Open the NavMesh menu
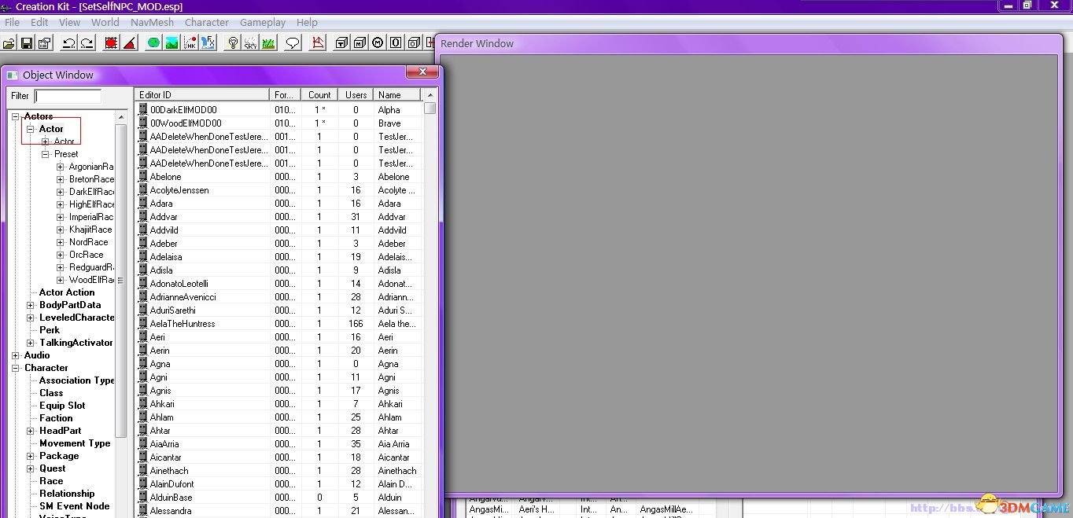Image resolution: width=1073 pixels, height=518 pixels. (x=153, y=22)
